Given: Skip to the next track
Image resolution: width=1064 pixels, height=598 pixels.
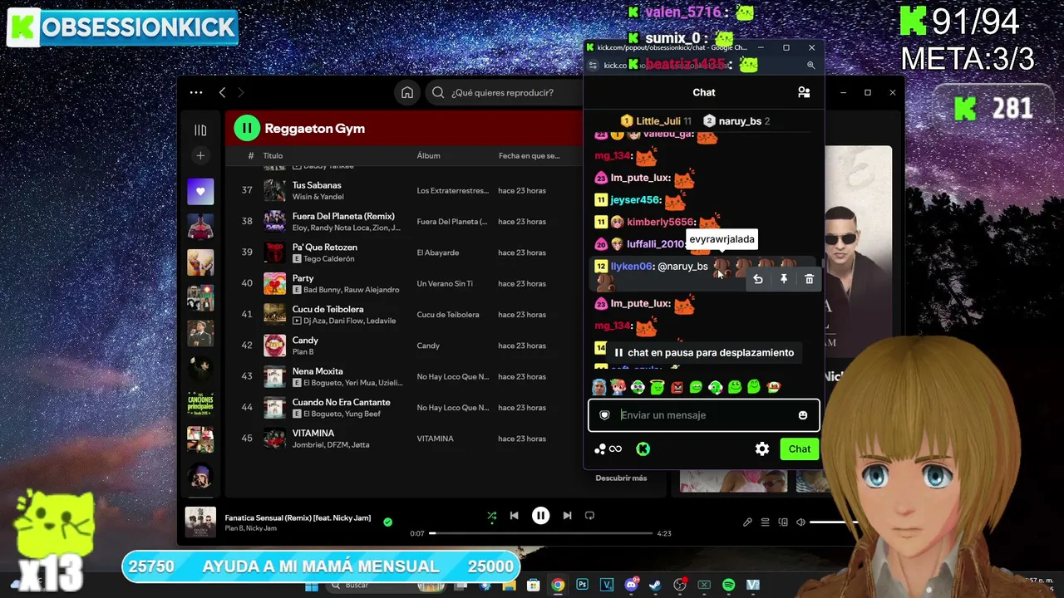Looking at the screenshot, I should 567,516.
